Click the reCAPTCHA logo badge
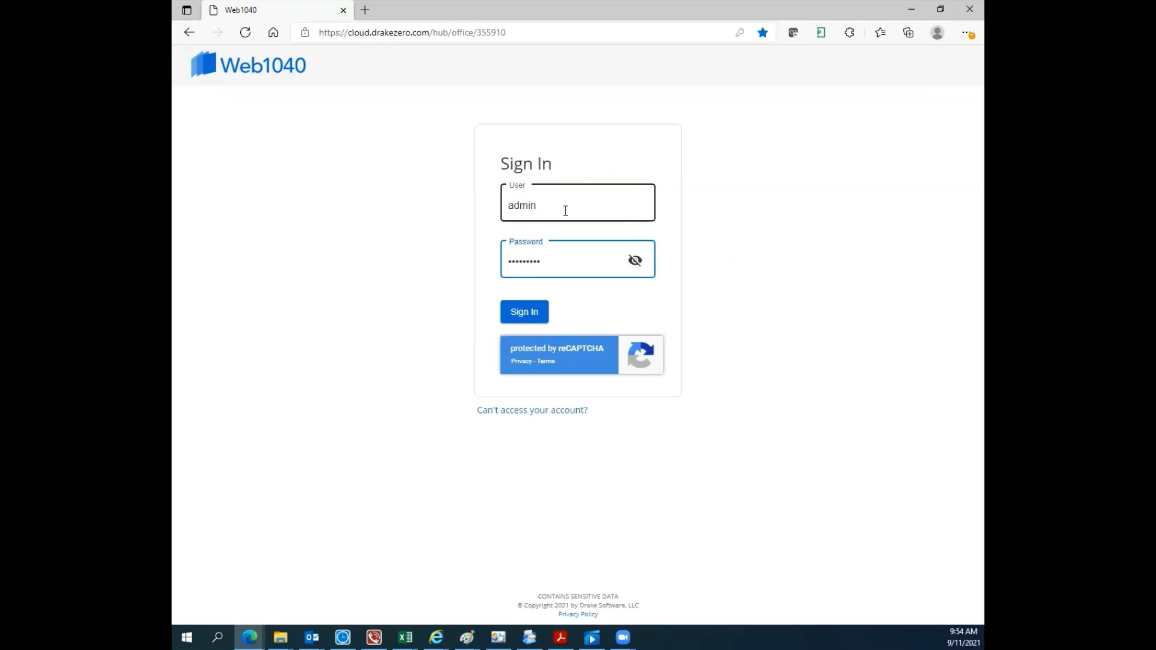 click(641, 355)
